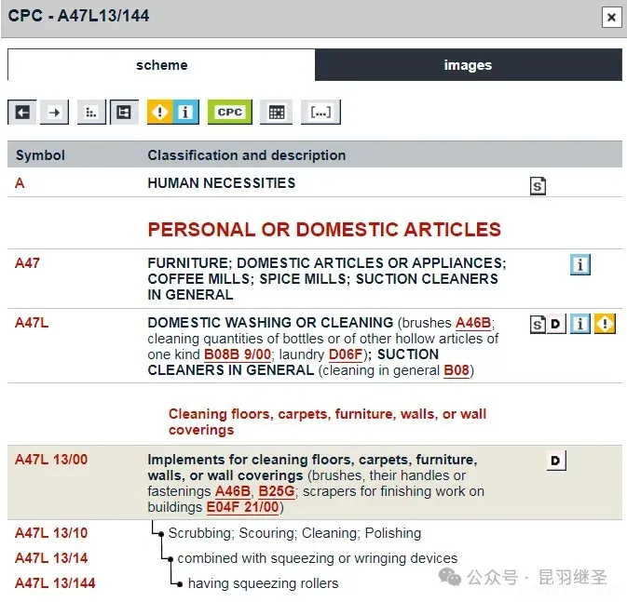Click the forward arrow navigation icon
Viewport: 627px width, 602px height.
(55, 113)
